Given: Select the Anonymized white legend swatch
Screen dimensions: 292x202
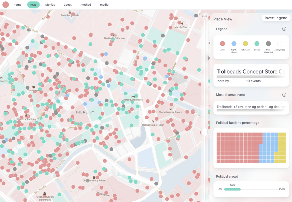Looking at the screenshot, I should coord(280,44).
